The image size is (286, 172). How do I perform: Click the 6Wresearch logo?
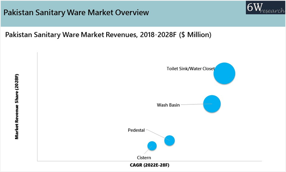(x=265, y=7)
